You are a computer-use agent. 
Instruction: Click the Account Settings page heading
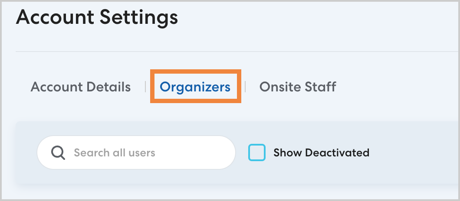pos(97,18)
